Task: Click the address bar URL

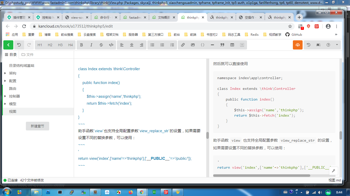Action: point(76,26)
